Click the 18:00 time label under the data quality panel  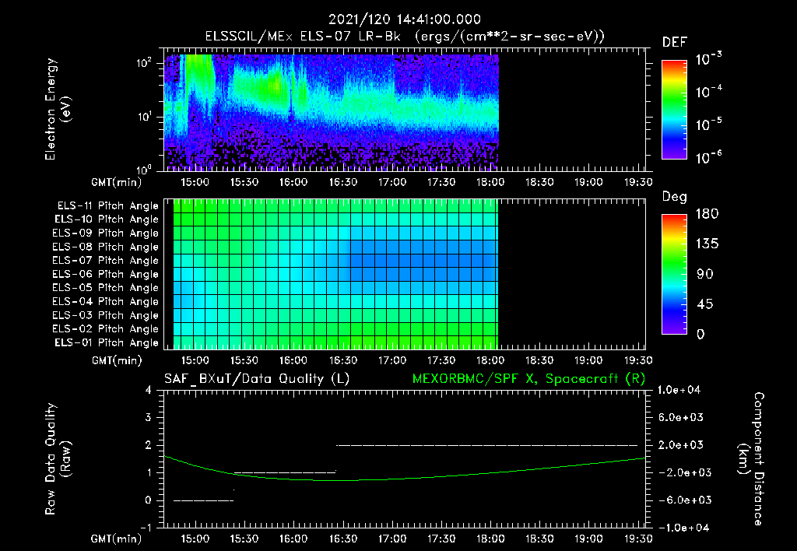490,539
